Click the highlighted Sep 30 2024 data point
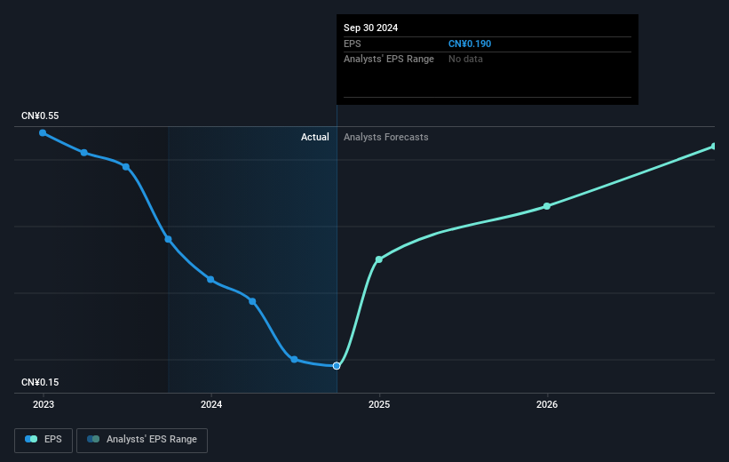The image size is (729, 462). [x=337, y=366]
